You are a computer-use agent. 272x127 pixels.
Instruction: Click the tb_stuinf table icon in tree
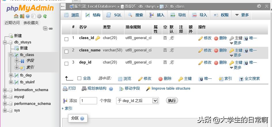click(16, 82)
